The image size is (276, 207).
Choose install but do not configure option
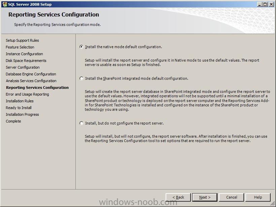click(81, 123)
